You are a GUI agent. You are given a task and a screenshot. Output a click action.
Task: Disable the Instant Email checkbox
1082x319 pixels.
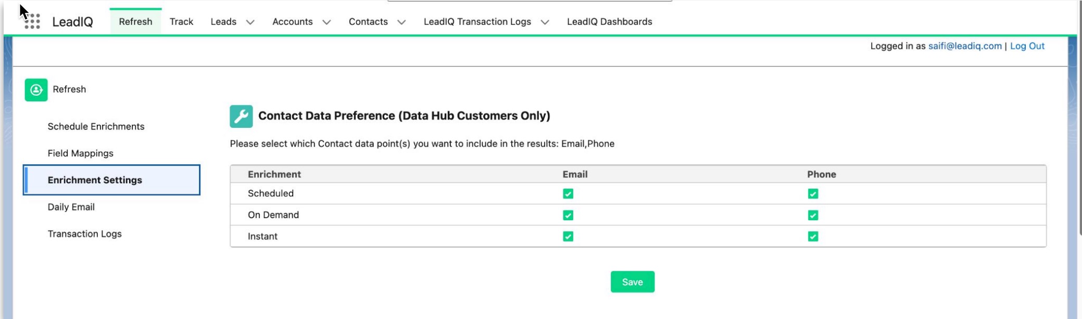coord(568,236)
